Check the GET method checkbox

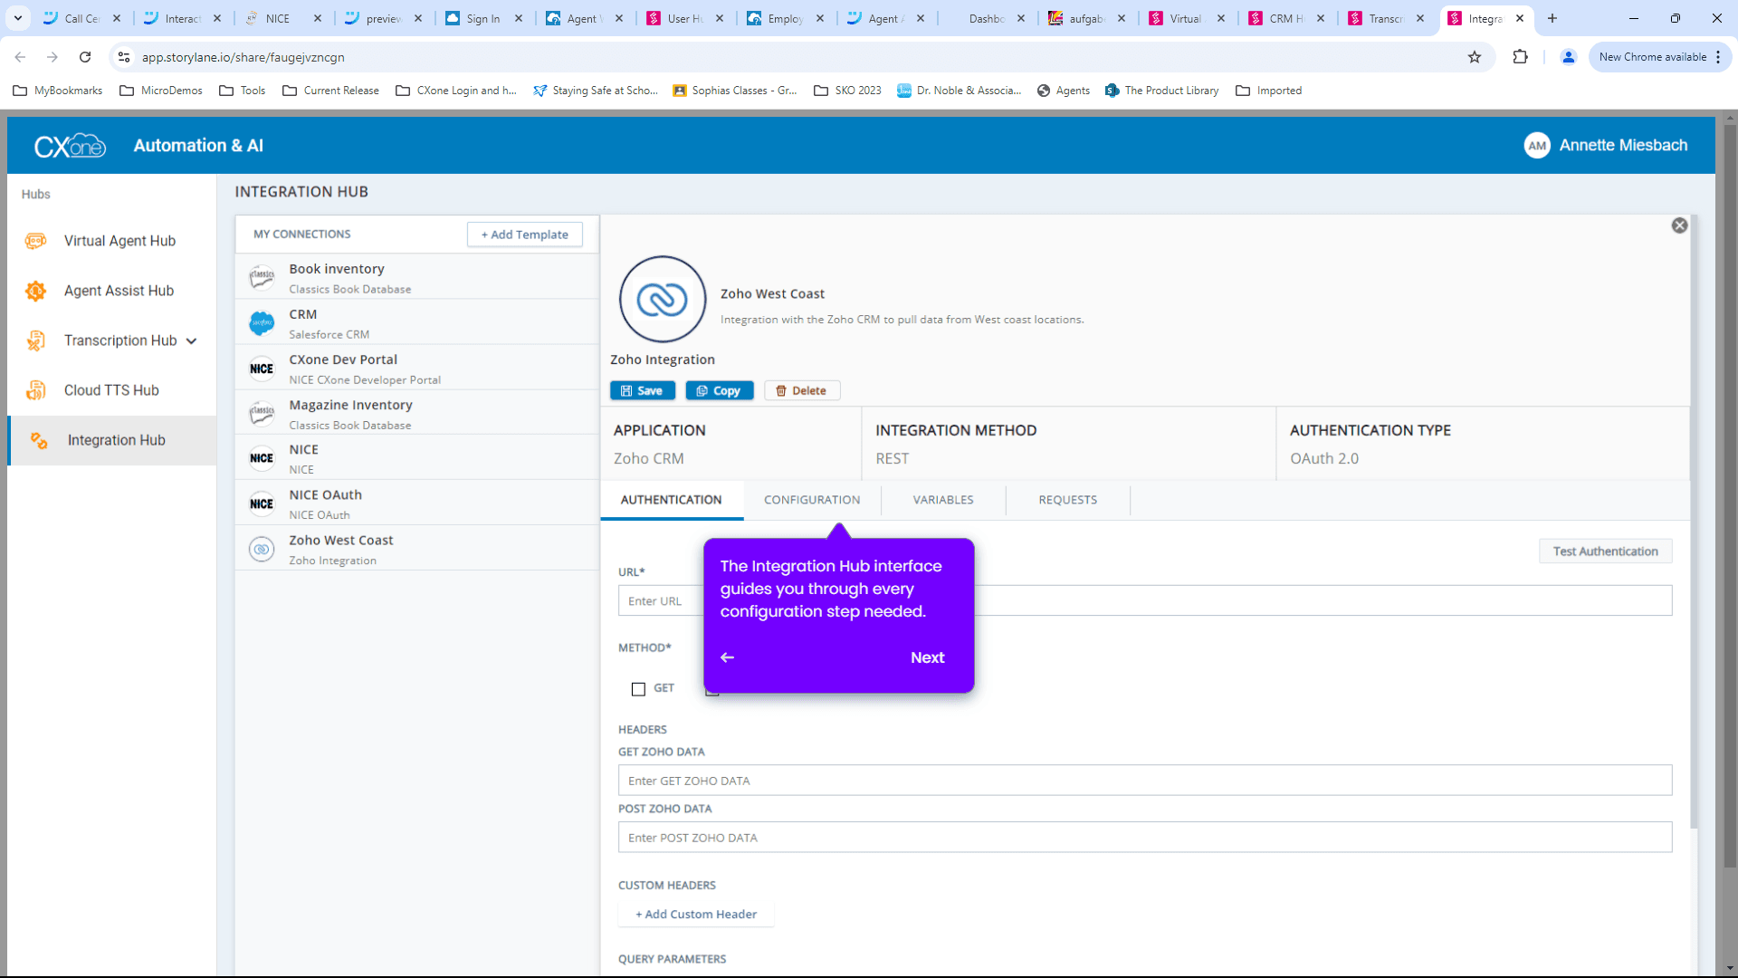[x=638, y=689]
